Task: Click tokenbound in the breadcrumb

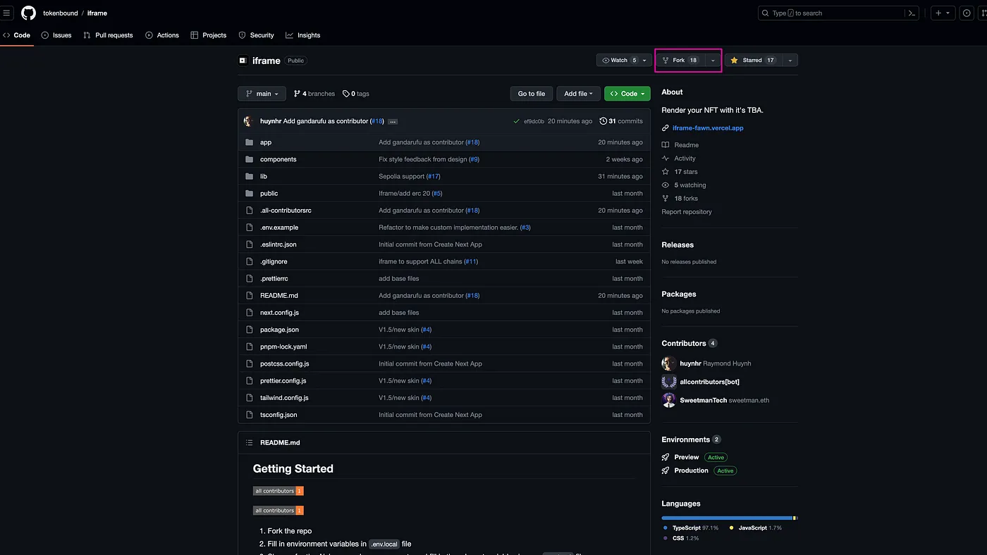Action: point(61,13)
